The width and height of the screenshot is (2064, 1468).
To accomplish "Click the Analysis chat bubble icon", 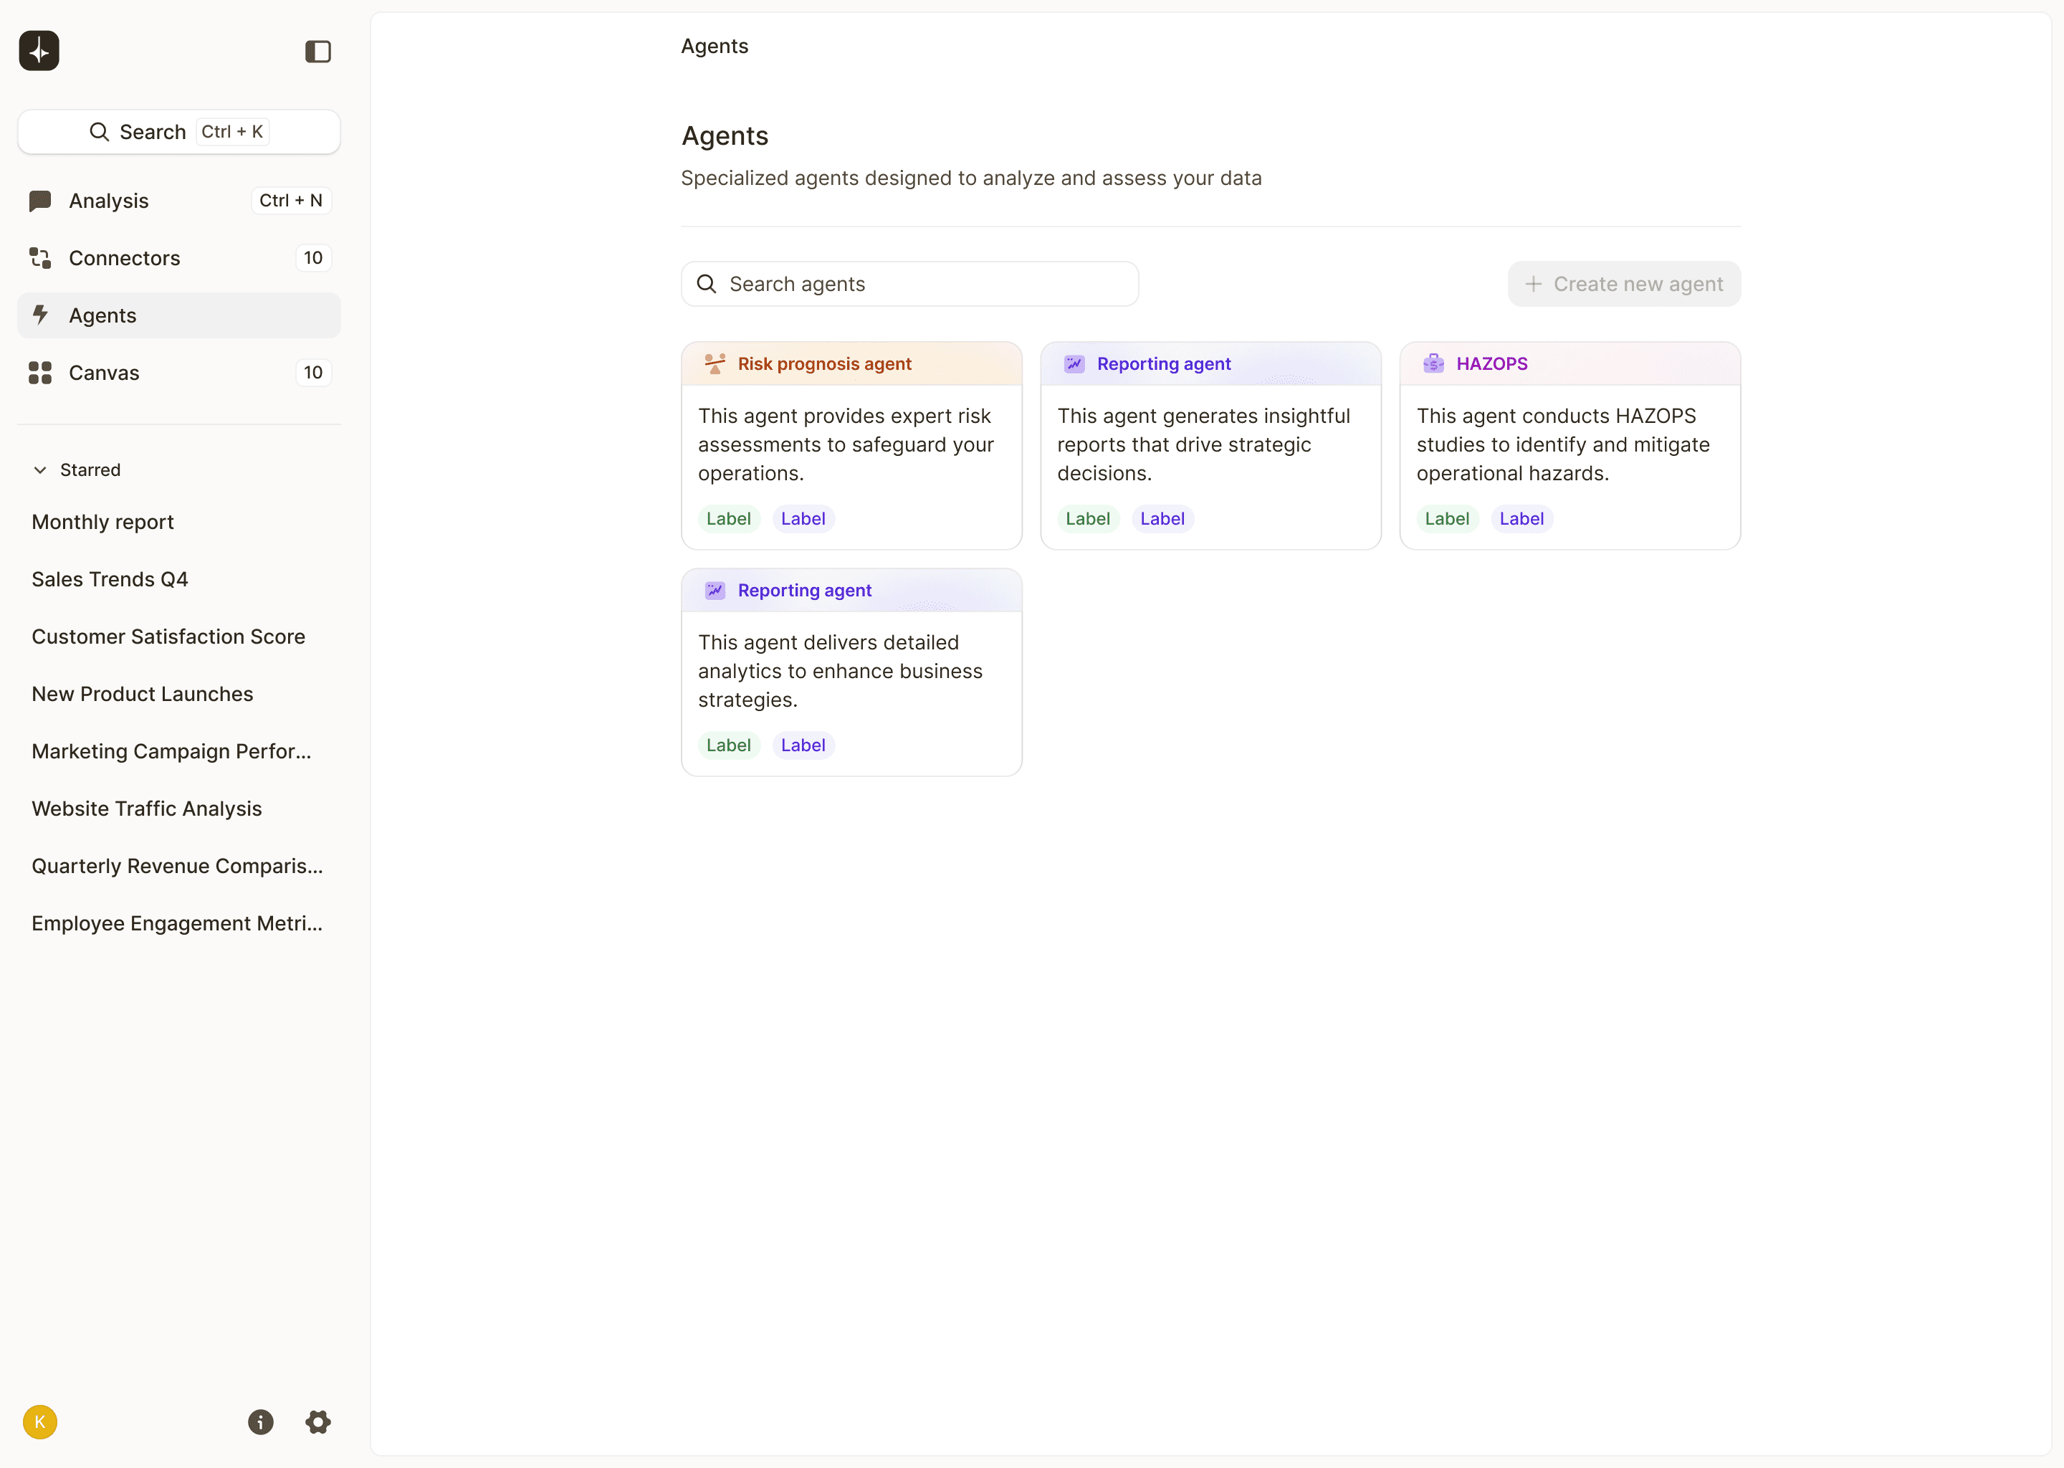I will [x=39, y=201].
